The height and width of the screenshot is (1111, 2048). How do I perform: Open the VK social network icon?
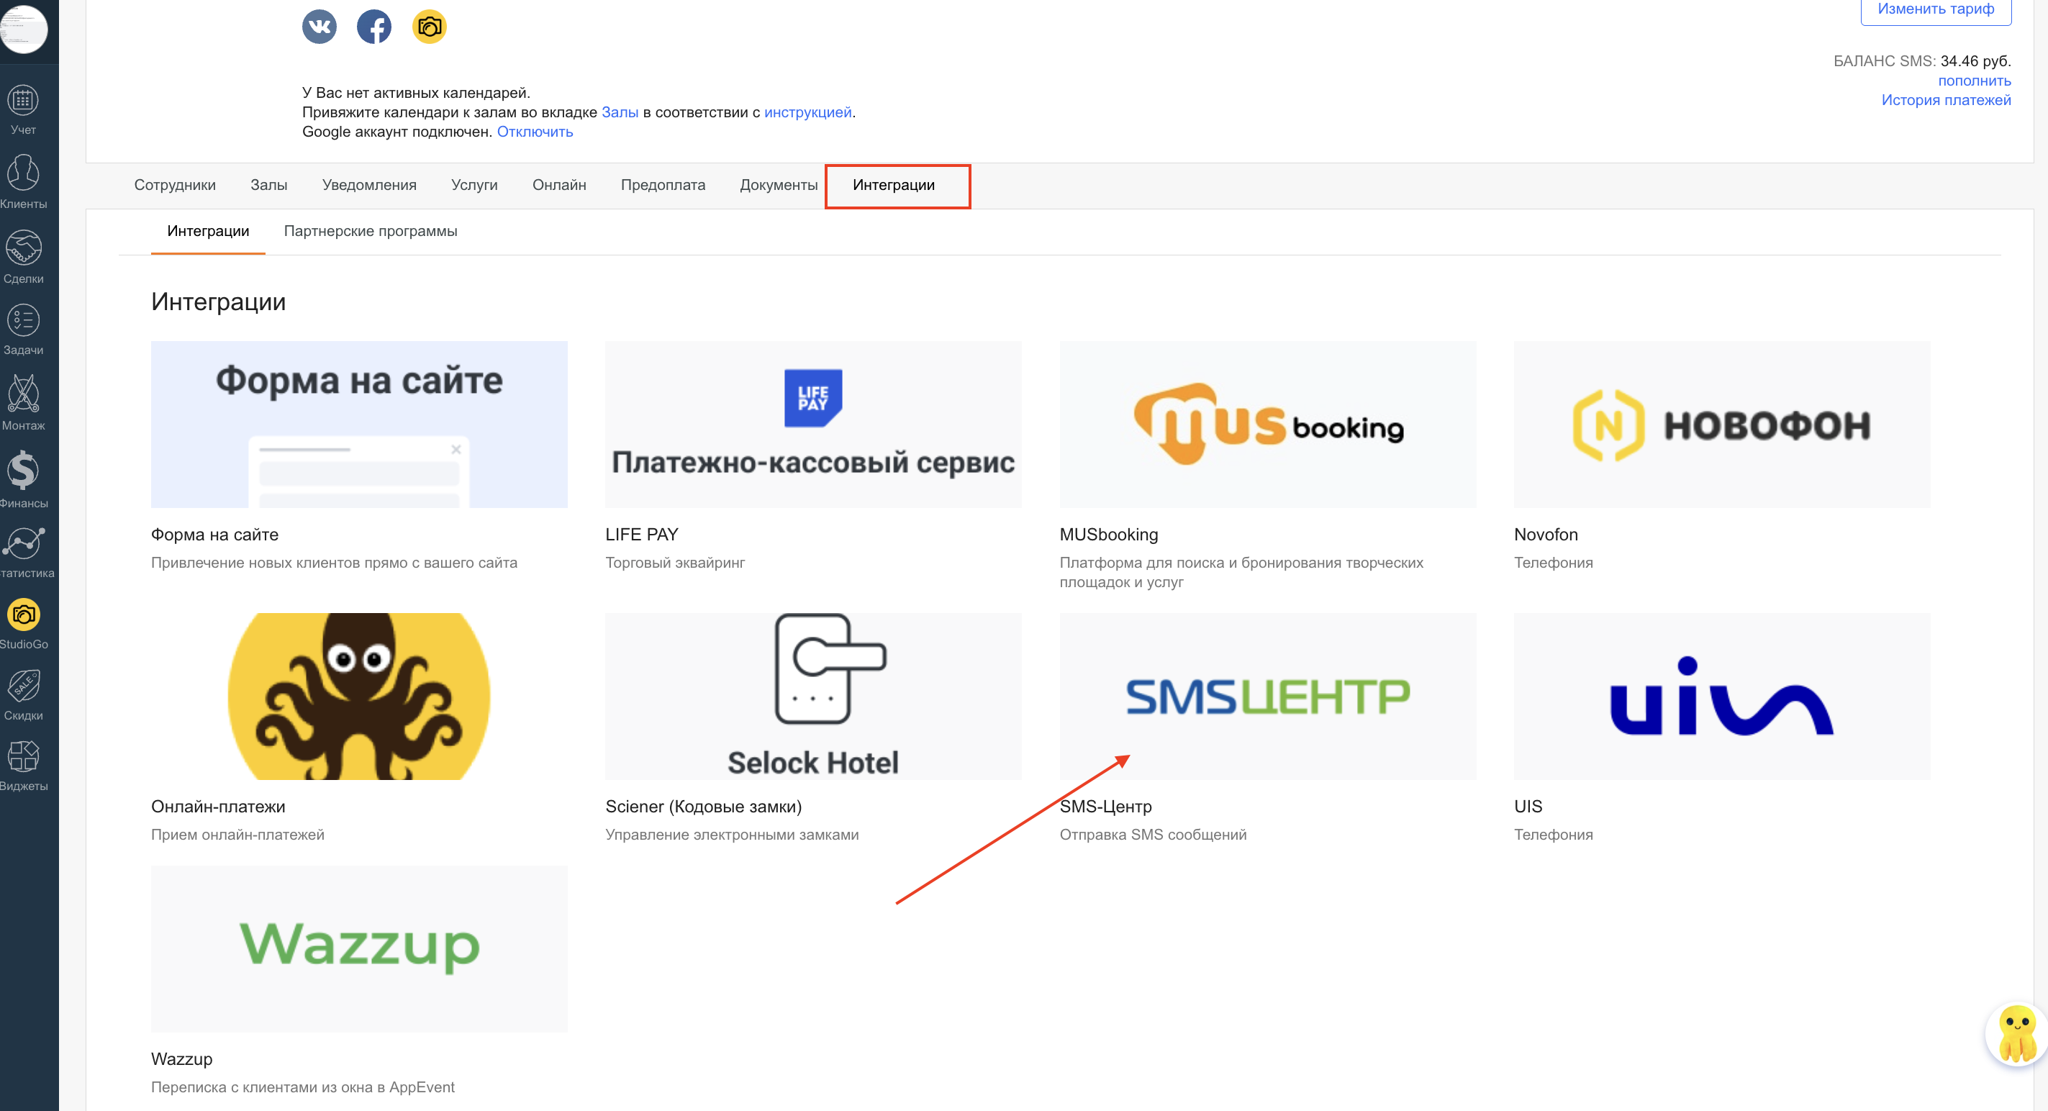tap(319, 26)
